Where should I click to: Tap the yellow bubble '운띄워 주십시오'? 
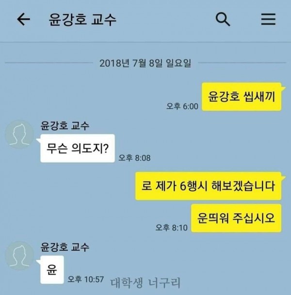click(236, 218)
